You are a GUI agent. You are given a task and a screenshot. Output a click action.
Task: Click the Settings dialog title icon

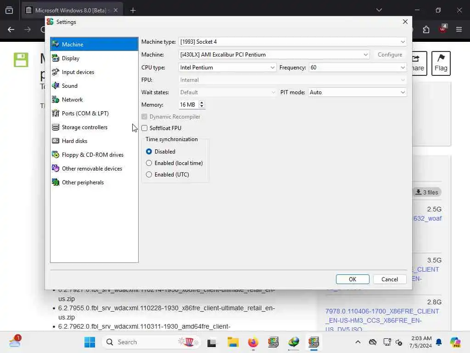click(50, 22)
